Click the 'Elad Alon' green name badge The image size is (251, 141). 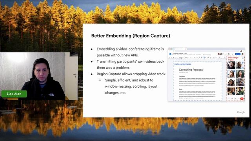(14, 94)
